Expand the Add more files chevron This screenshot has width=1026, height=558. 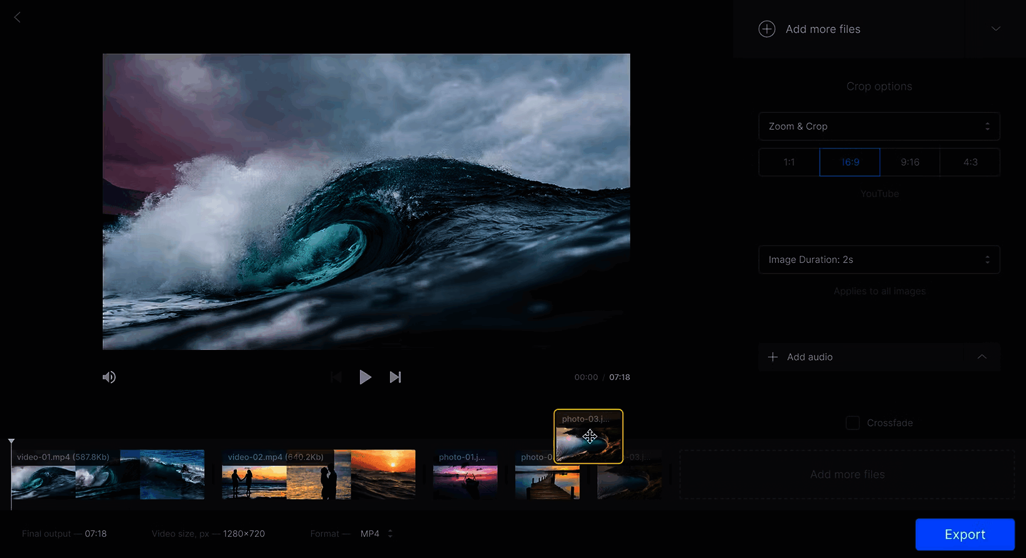click(x=995, y=29)
